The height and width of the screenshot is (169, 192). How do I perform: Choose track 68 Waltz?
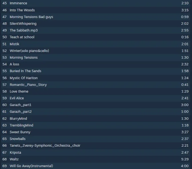(x=95, y=159)
